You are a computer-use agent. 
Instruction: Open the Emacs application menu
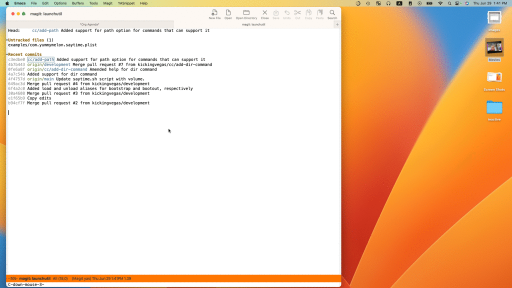[20, 3]
